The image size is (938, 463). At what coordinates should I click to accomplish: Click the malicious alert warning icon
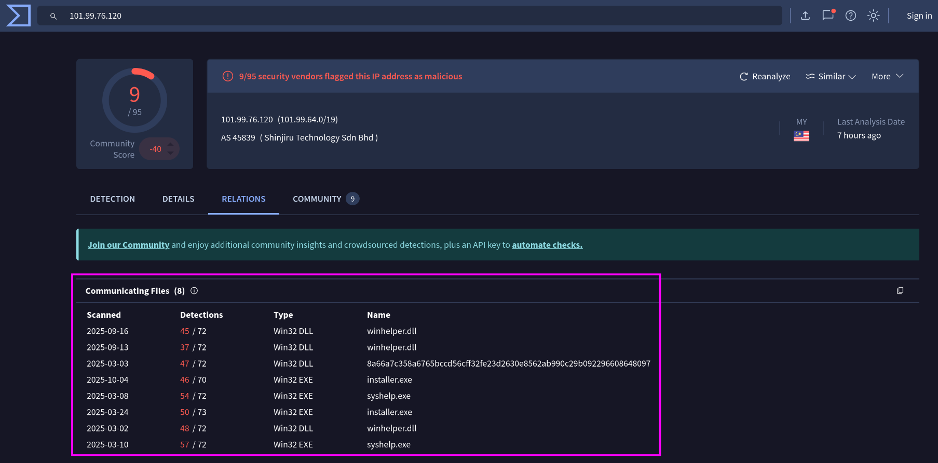(x=227, y=76)
